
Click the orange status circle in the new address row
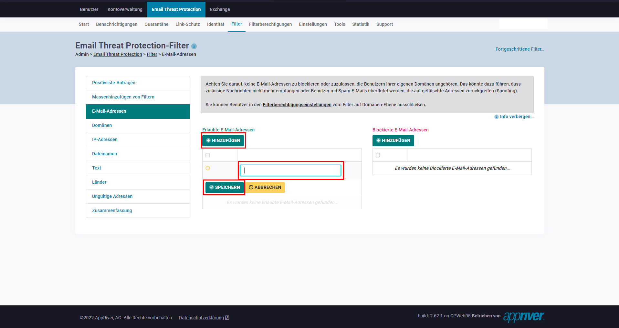click(208, 168)
